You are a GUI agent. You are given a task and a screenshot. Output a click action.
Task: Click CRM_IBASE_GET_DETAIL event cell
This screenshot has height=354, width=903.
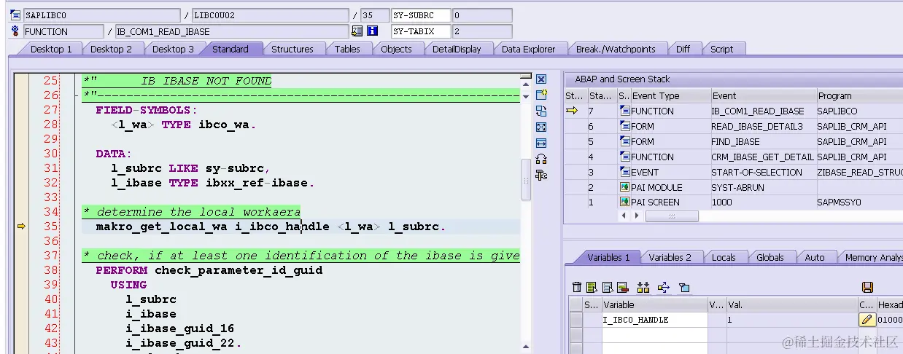click(762, 157)
